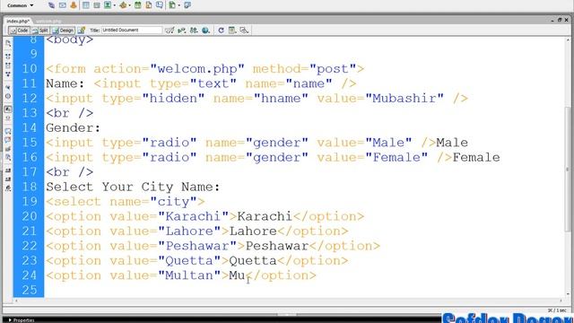Insert a Server-Side Include

tap(149, 5)
